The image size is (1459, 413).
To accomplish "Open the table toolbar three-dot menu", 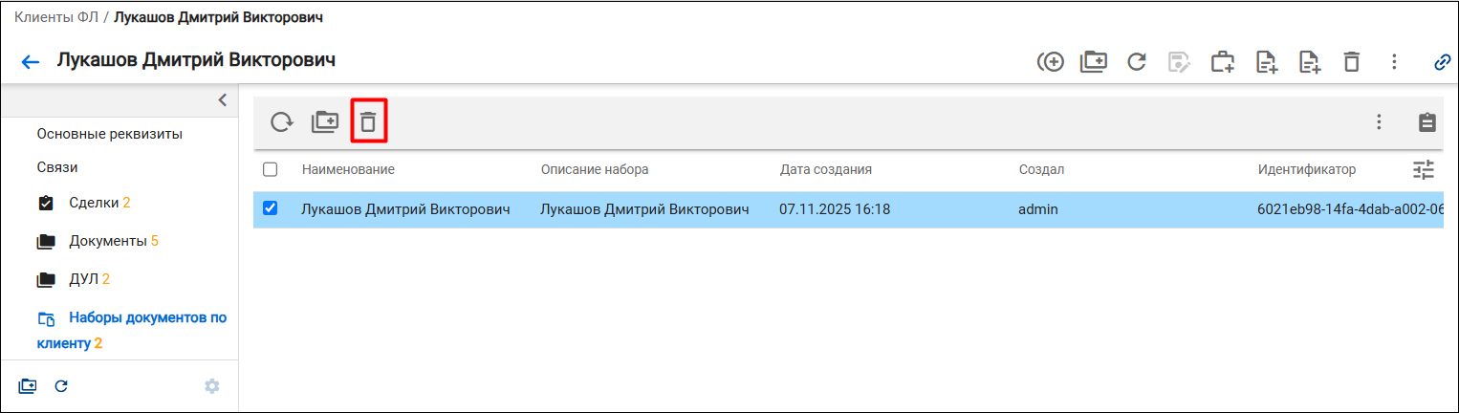I will pos(1379,122).
